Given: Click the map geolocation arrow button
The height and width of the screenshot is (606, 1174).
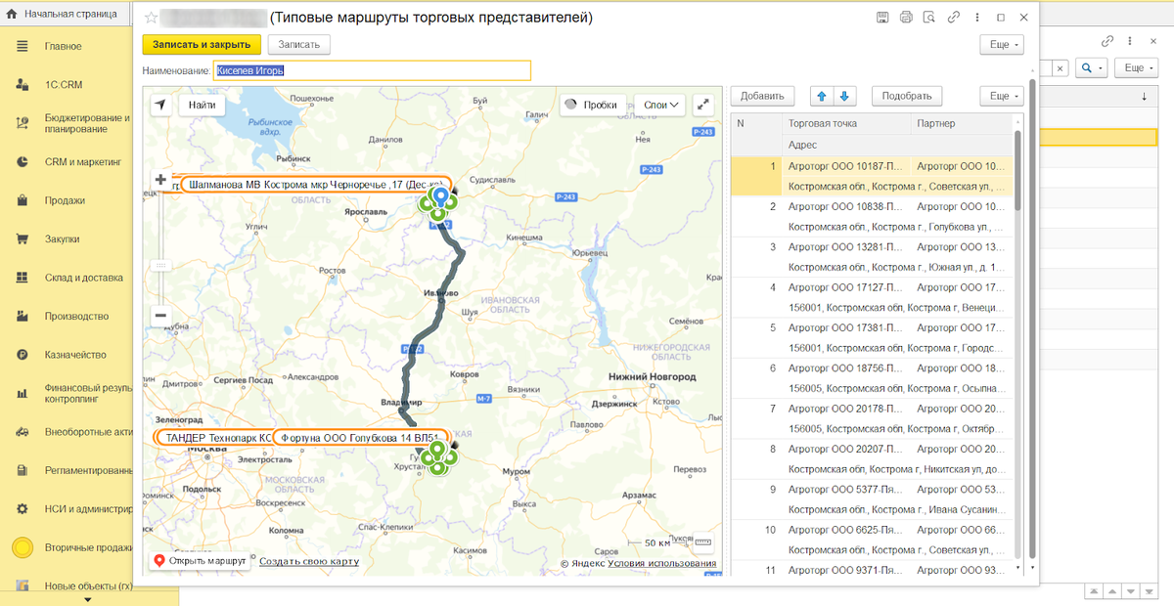Looking at the screenshot, I should click(x=160, y=105).
